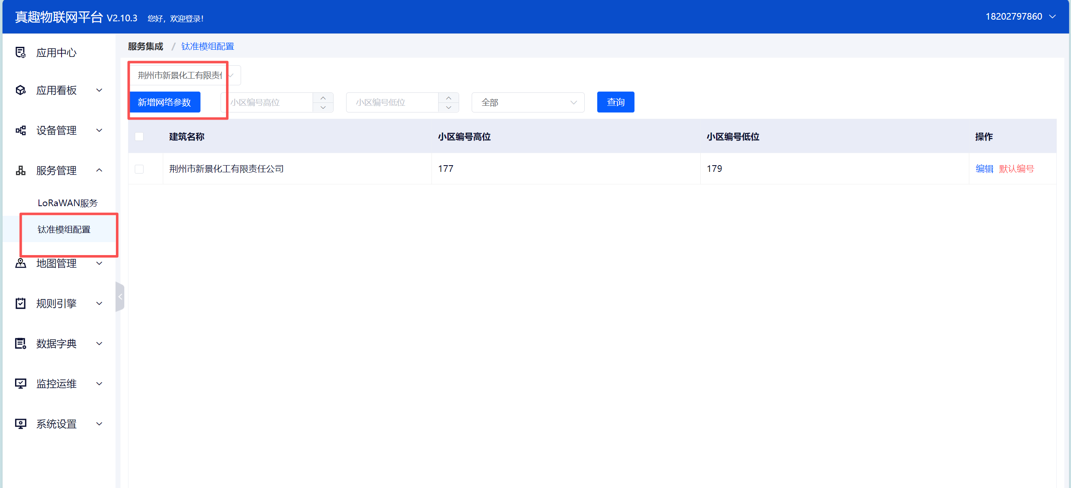Expand the 监控运维 menu chevron
1071x488 pixels.
[x=99, y=383]
